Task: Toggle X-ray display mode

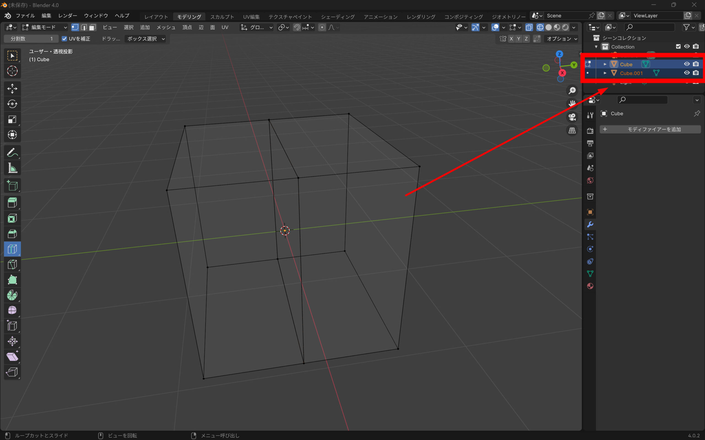Action: [529, 27]
